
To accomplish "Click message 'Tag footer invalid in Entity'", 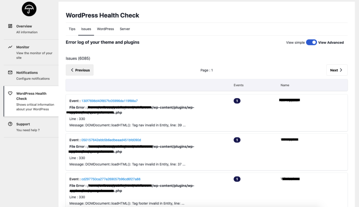I will pos(127,203).
